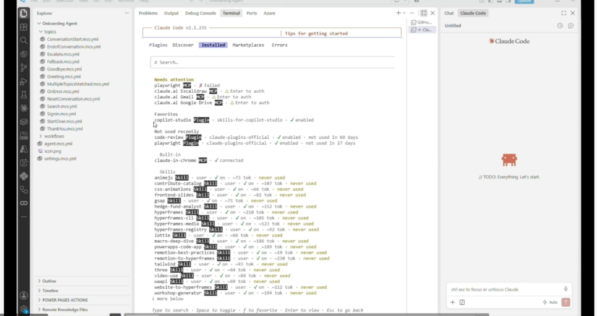This screenshot has height=316, width=597.
Task: Switch to the Problems tab
Action: tap(148, 13)
